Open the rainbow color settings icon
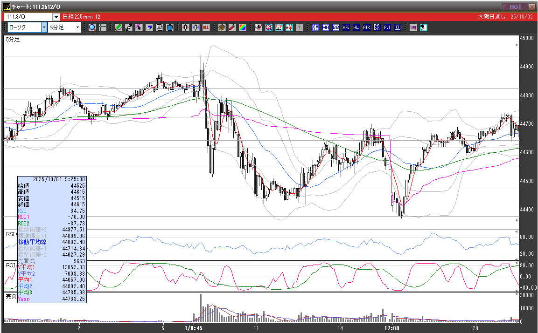This screenshot has height=333, width=538. pyautogui.click(x=242, y=27)
